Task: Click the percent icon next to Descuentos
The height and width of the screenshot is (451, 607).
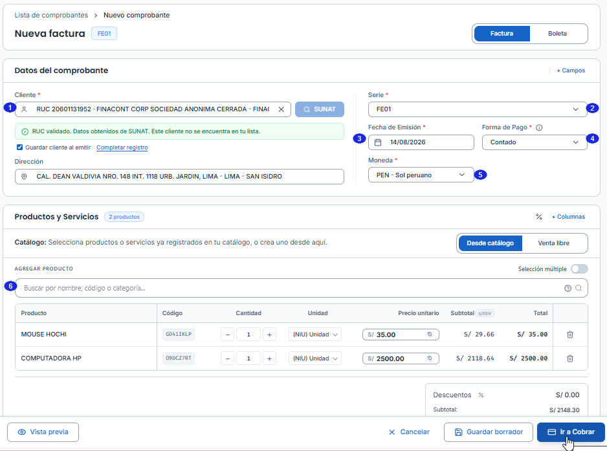Action: 481,395
